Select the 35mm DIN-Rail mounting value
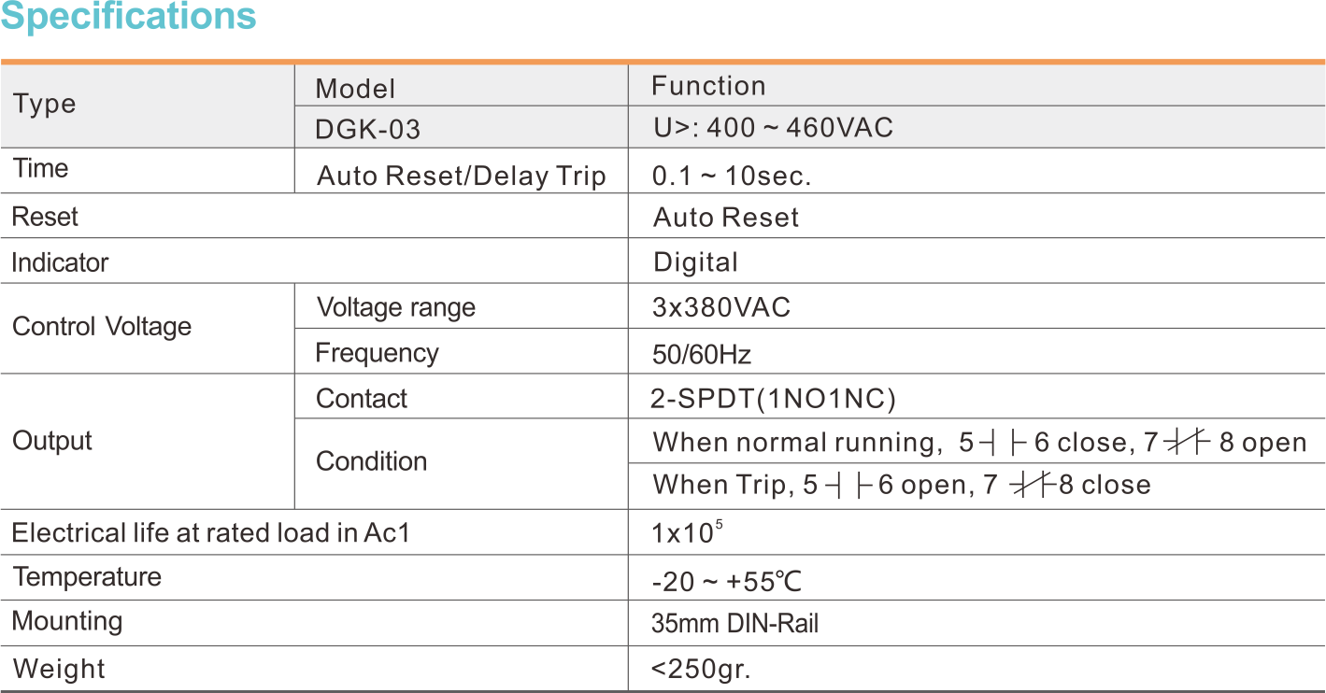 [x=734, y=624]
